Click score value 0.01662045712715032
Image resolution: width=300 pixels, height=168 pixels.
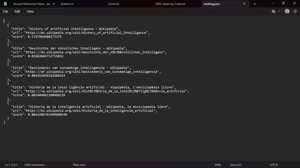pos(46,56)
